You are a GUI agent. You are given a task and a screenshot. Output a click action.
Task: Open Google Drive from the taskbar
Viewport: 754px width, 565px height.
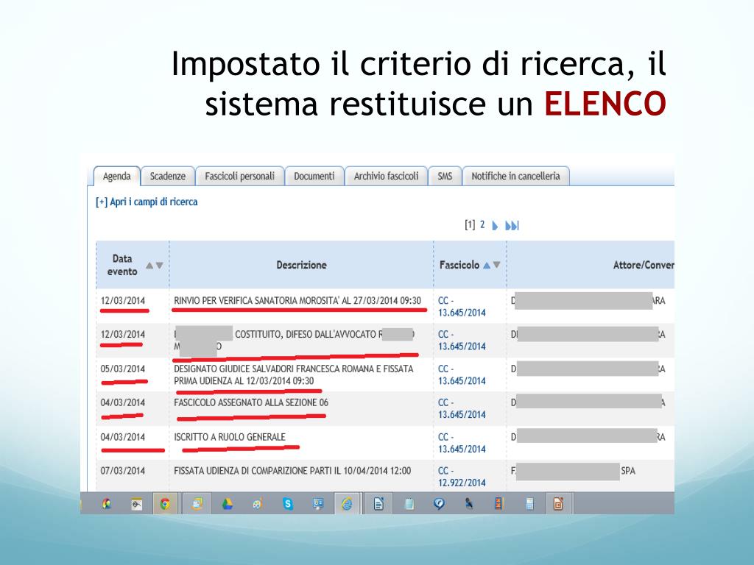227,504
